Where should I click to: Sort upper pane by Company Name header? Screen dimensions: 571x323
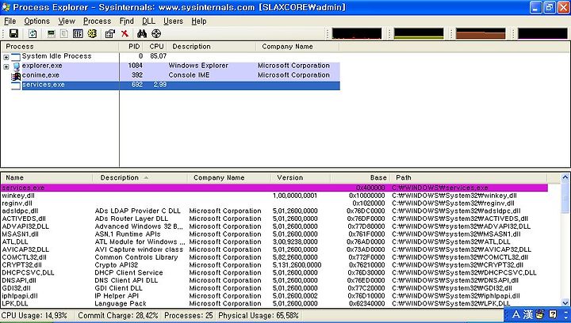(x=297, y=47)
